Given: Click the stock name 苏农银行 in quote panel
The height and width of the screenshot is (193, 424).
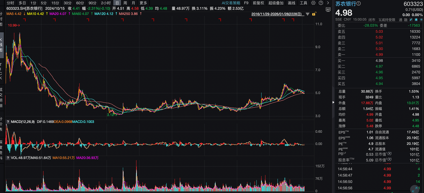Looking at the screenshot, I should [x=346, y=4].
